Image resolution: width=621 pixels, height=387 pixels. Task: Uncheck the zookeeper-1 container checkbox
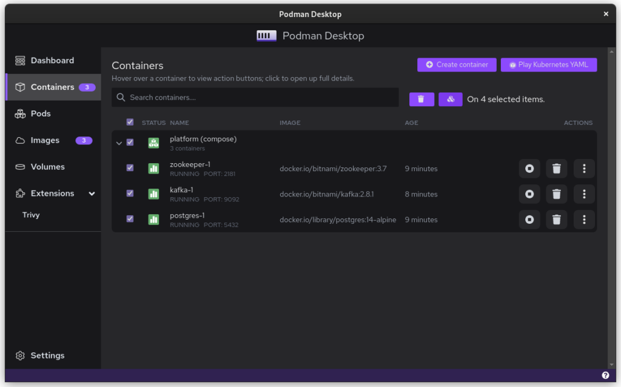pyautogui.click(x=130, y=168)
